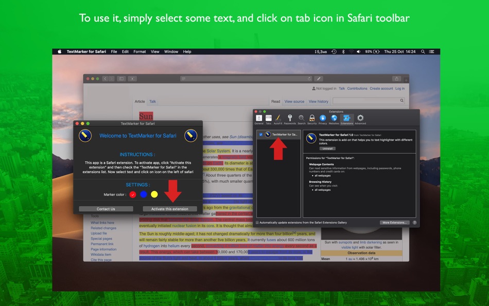The image size is (489, 306).
Task: Open a new Safari tab with plus button
Action: 406,80
